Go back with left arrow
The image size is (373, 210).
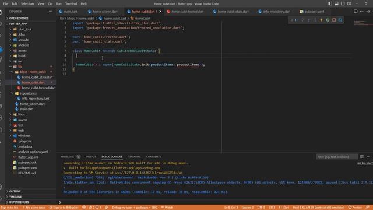[x=361, y=12]
